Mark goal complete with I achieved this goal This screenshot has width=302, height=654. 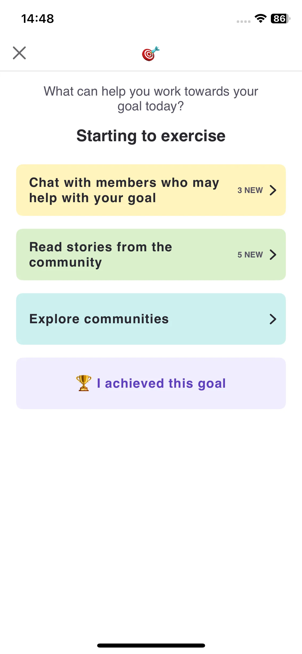151,383
